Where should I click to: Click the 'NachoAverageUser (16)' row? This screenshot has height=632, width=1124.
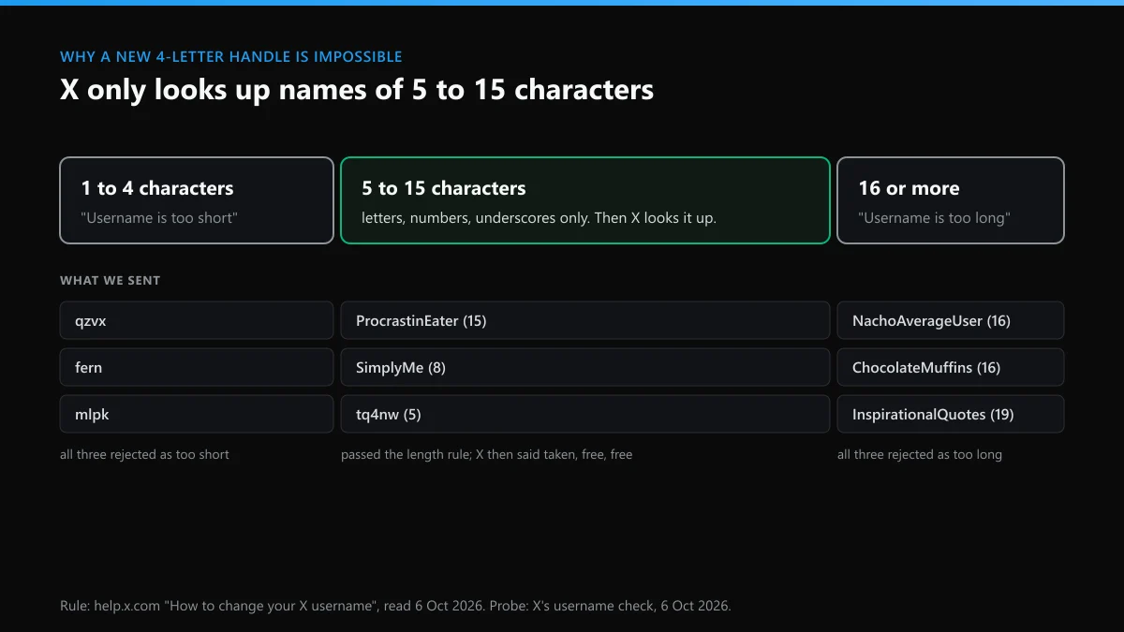[951, 320]
